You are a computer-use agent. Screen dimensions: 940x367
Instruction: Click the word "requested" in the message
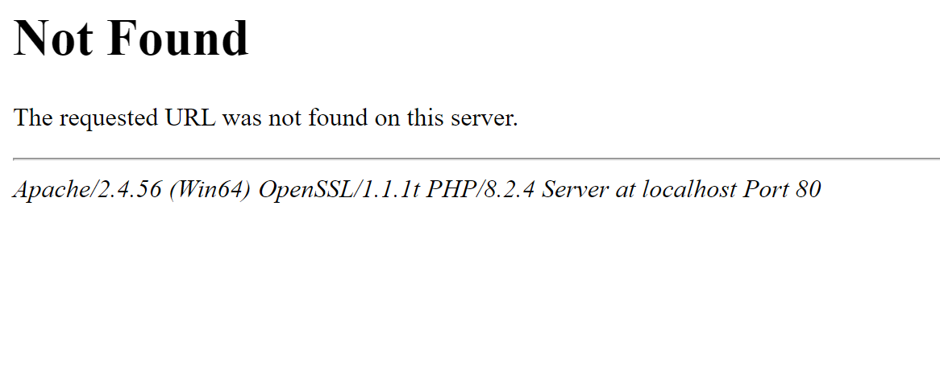(x=109, y=118)
